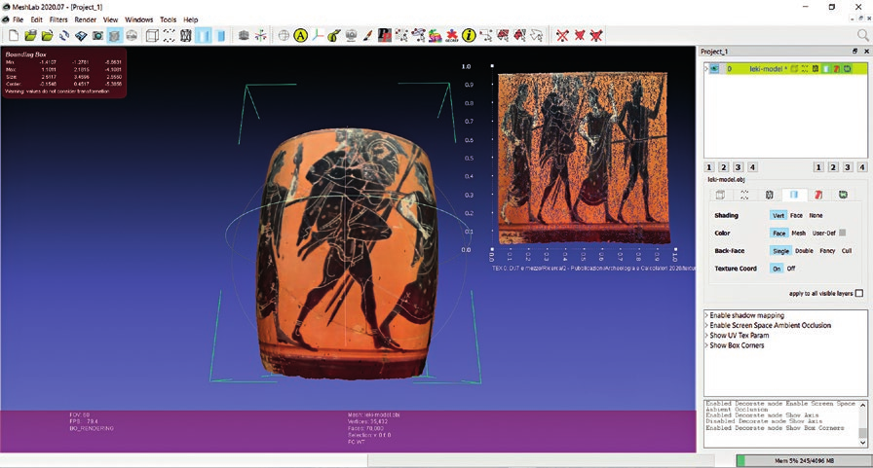Switch to wireframe rendering in toolbar
Viewport: 873px width, 468px height.
185,36
